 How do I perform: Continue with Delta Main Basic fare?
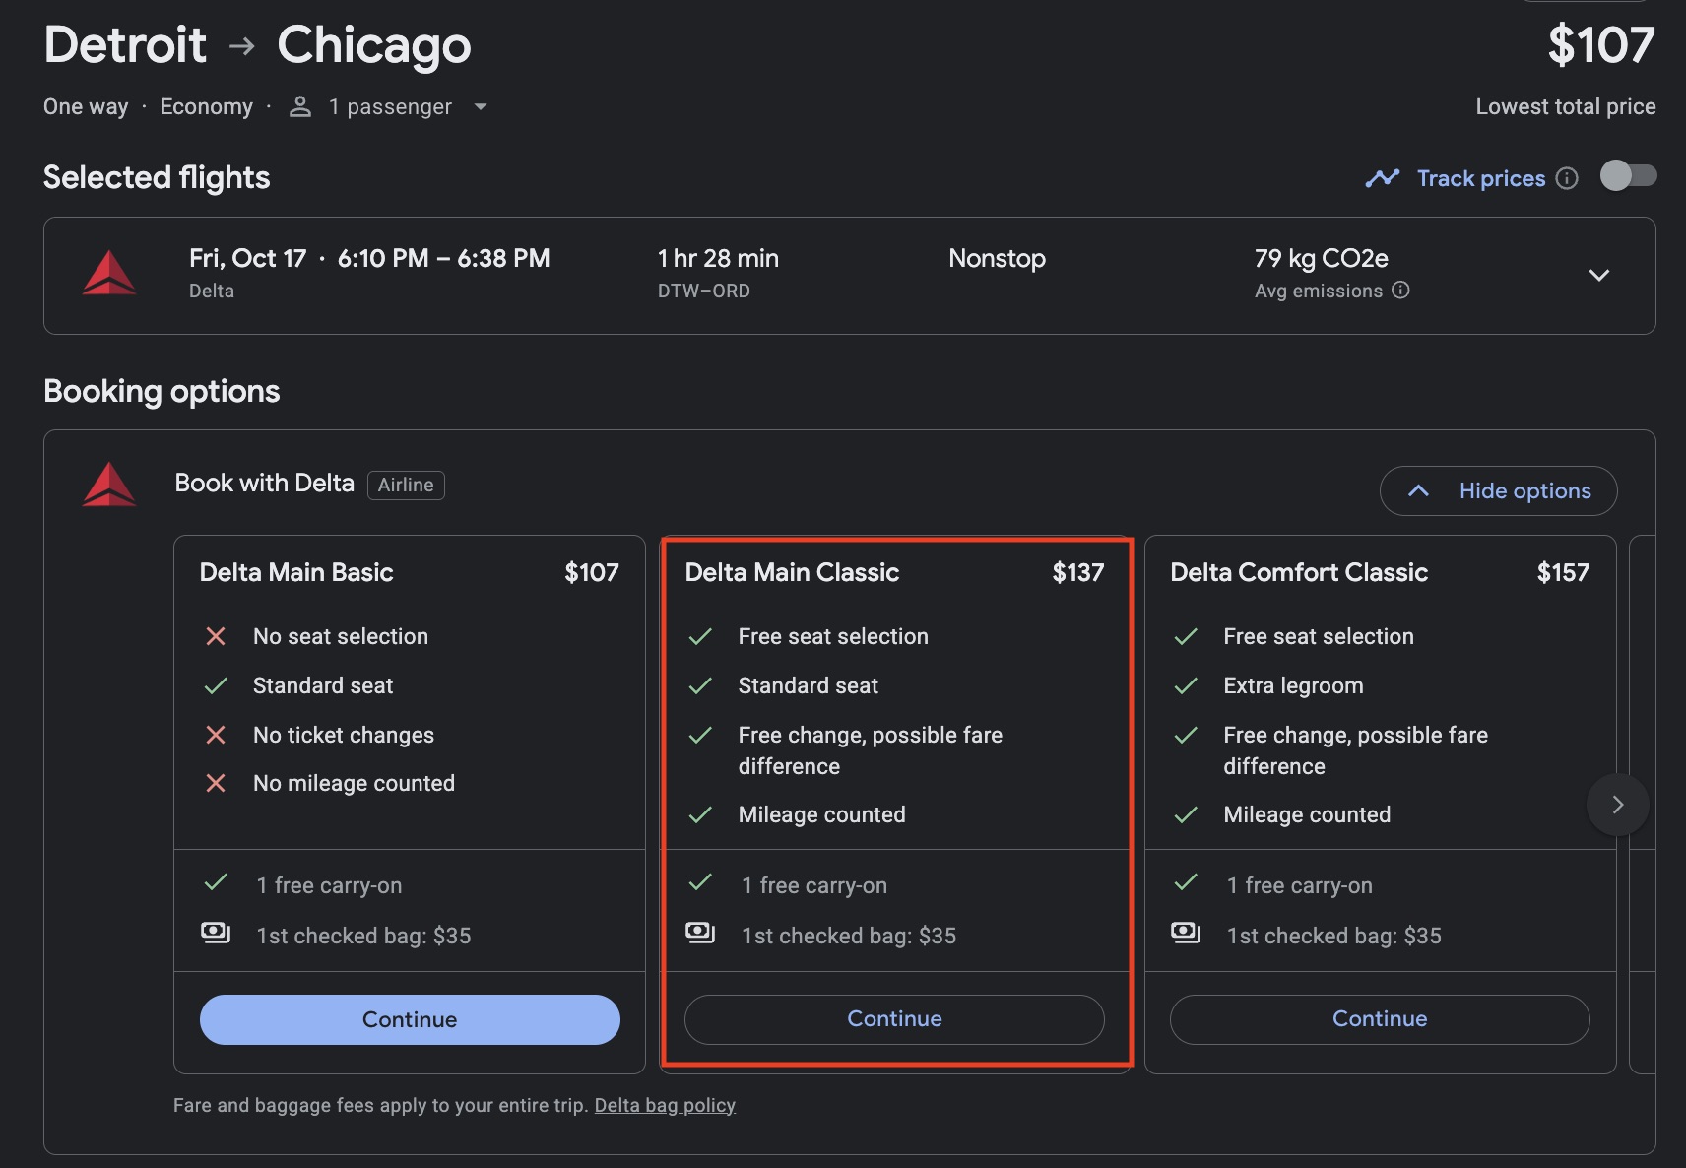410,1019
